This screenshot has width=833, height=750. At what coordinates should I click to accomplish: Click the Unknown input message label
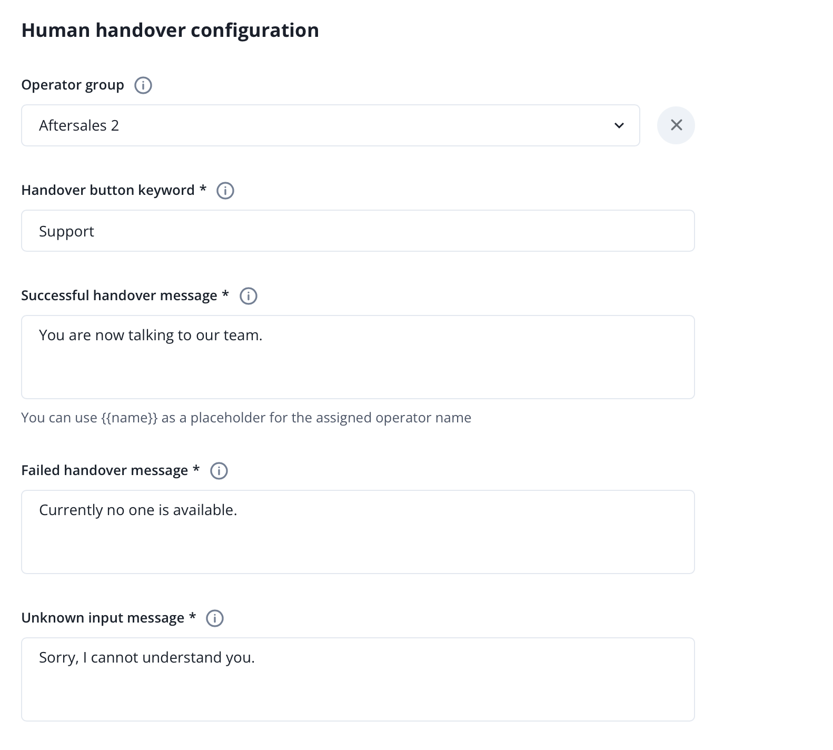[103, 618]
